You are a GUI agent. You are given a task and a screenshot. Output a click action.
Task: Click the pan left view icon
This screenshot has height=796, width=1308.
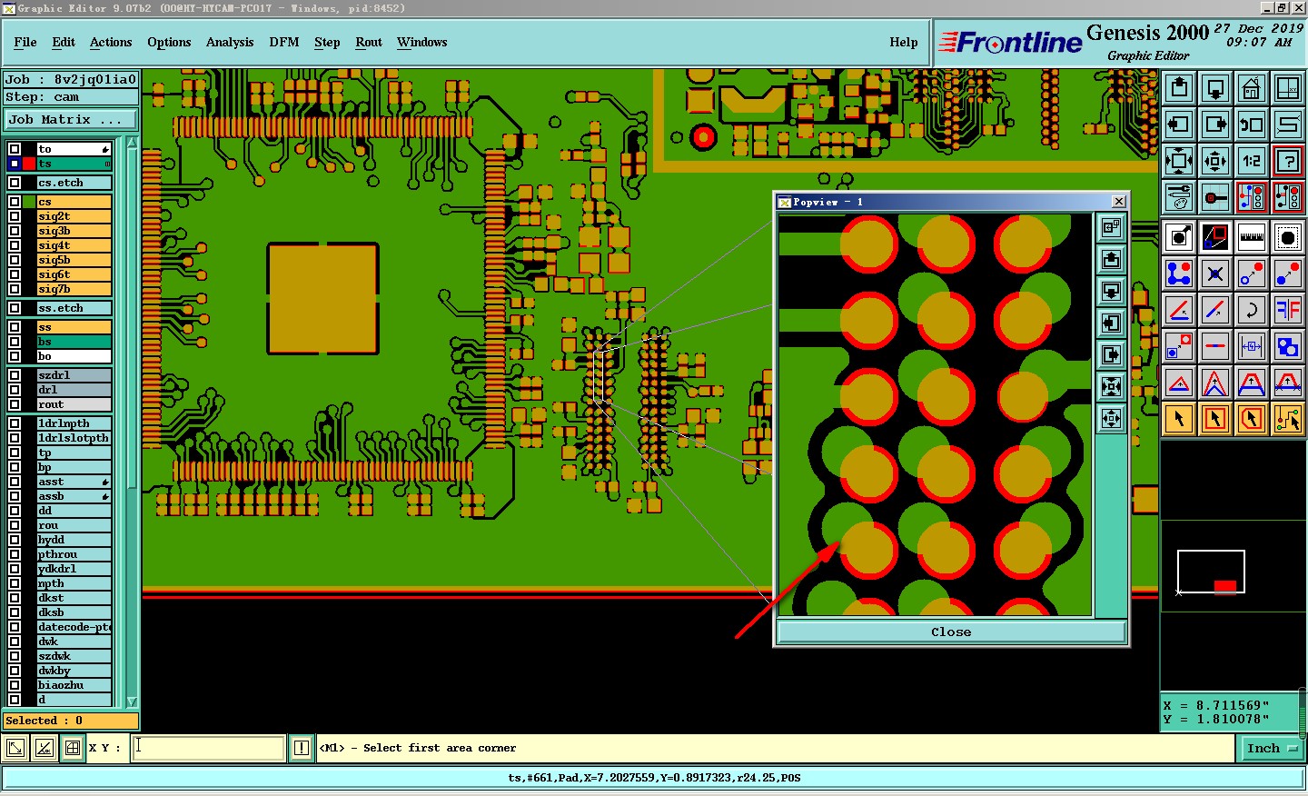click(x=1179, y=124)
